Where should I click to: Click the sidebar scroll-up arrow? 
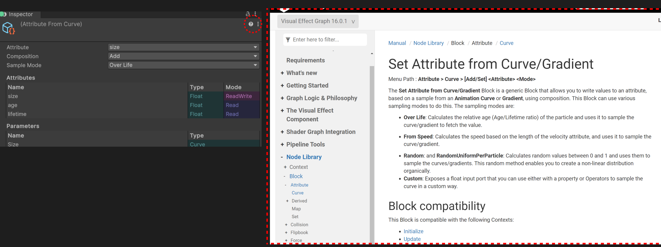pyautogui.click(x=372, y=54)
